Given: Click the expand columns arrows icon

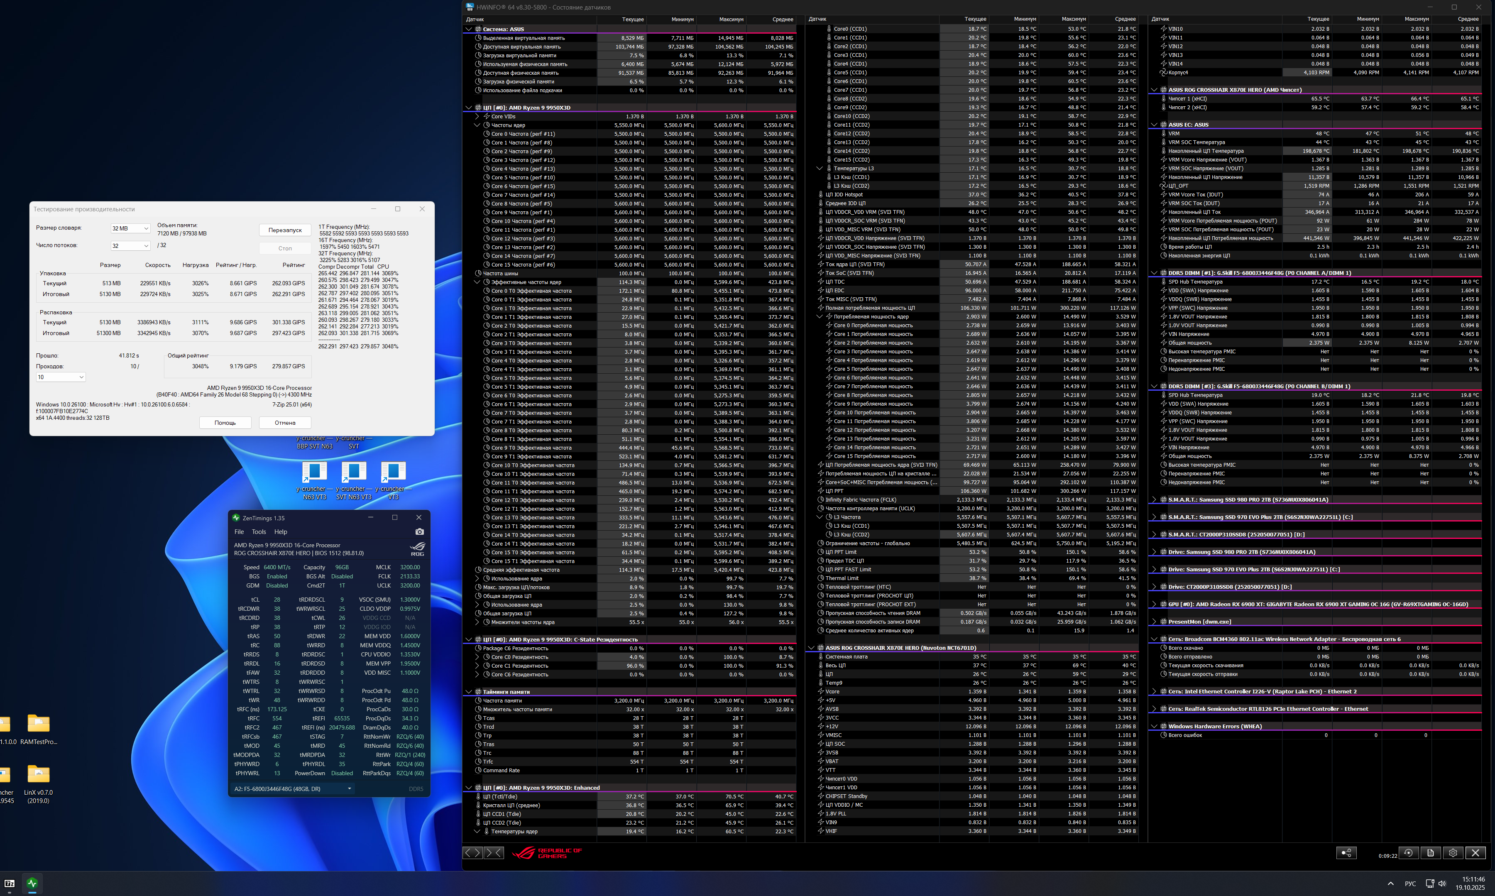Looking at the screenshot, I should click(472, 852).
